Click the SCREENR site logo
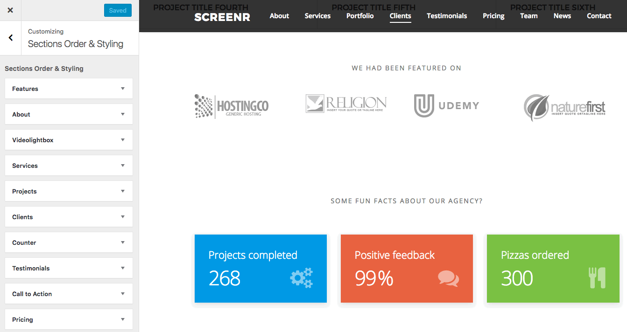The height and width of the screenshot is (332, 627). (222, 17)
